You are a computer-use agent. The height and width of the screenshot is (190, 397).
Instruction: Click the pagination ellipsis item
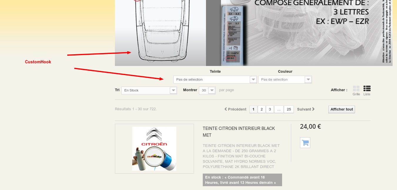[x=279, y=109]
